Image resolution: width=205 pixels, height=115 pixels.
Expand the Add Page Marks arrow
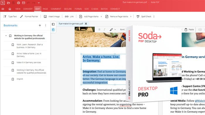point(101,16)
